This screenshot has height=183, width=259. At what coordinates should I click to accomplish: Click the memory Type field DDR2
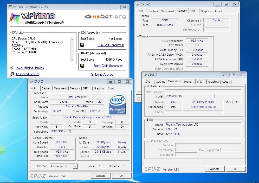click(165, 21)
